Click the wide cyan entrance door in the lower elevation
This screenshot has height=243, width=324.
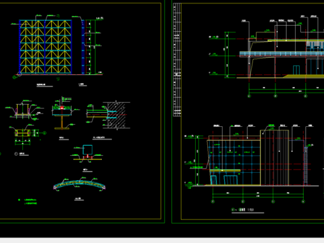point(231,180)
